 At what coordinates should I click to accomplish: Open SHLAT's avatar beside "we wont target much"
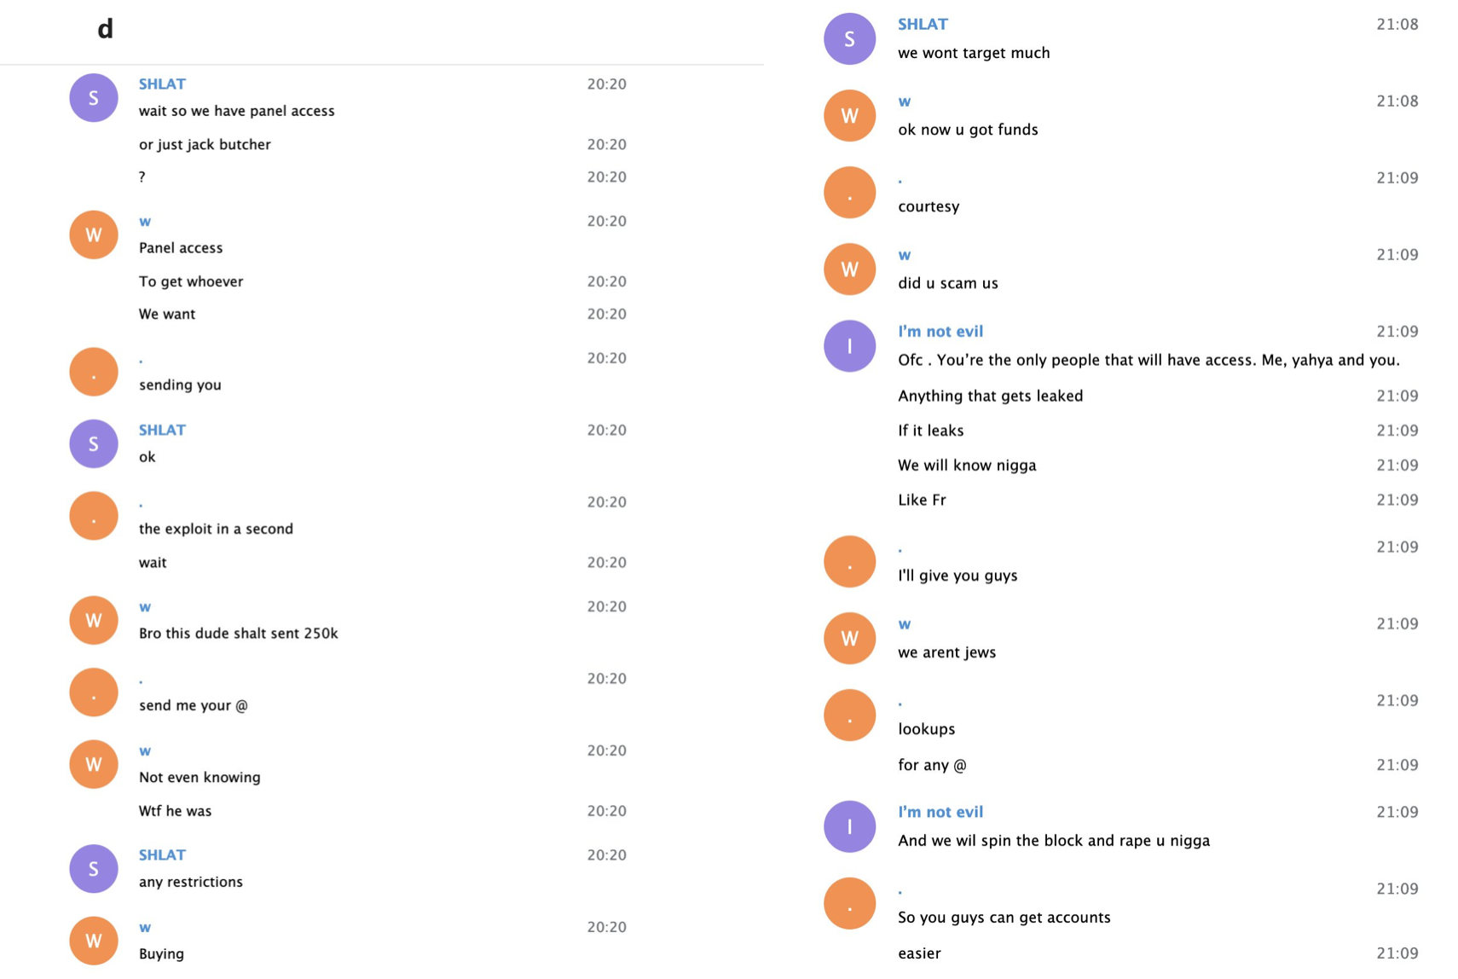click(849, 38)
